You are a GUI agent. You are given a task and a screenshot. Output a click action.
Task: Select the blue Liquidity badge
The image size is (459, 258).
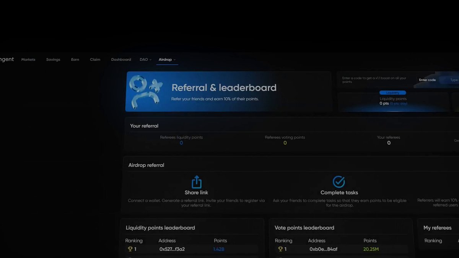(x=393, y=93)
